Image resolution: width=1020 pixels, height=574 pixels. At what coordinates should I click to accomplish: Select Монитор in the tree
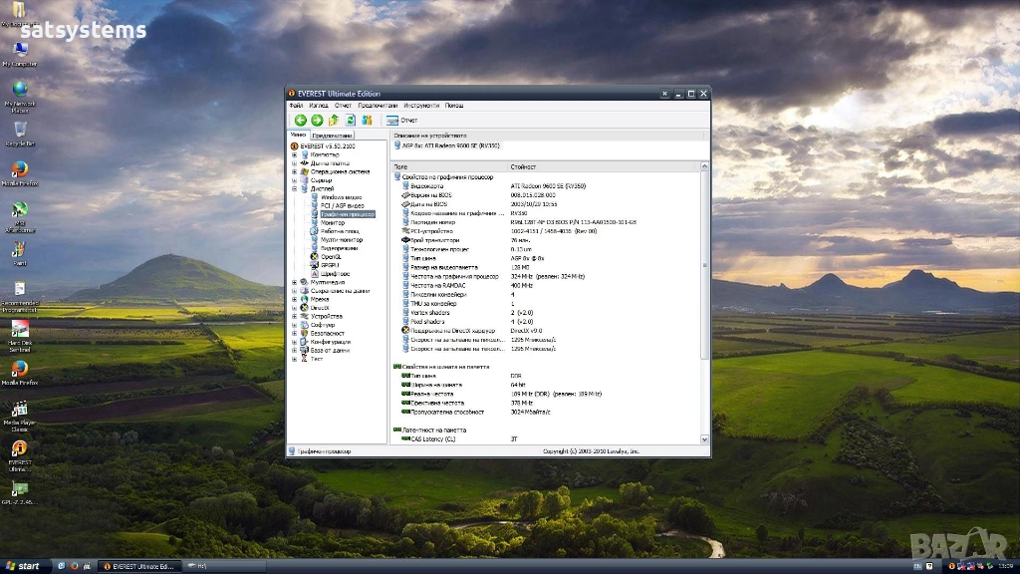[333, 222]
